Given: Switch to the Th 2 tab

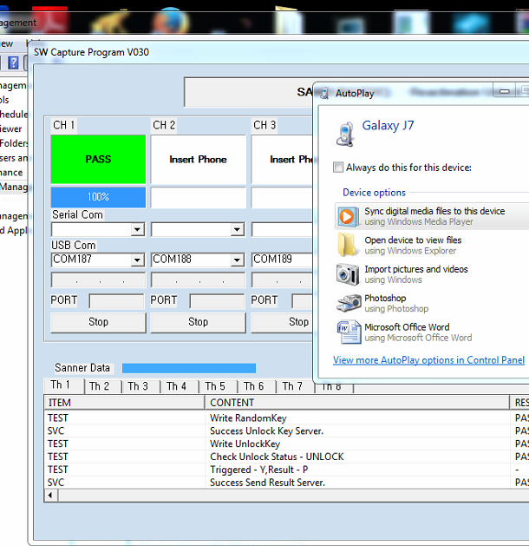Looking at the screenshot, I should (x=99, y=386).
